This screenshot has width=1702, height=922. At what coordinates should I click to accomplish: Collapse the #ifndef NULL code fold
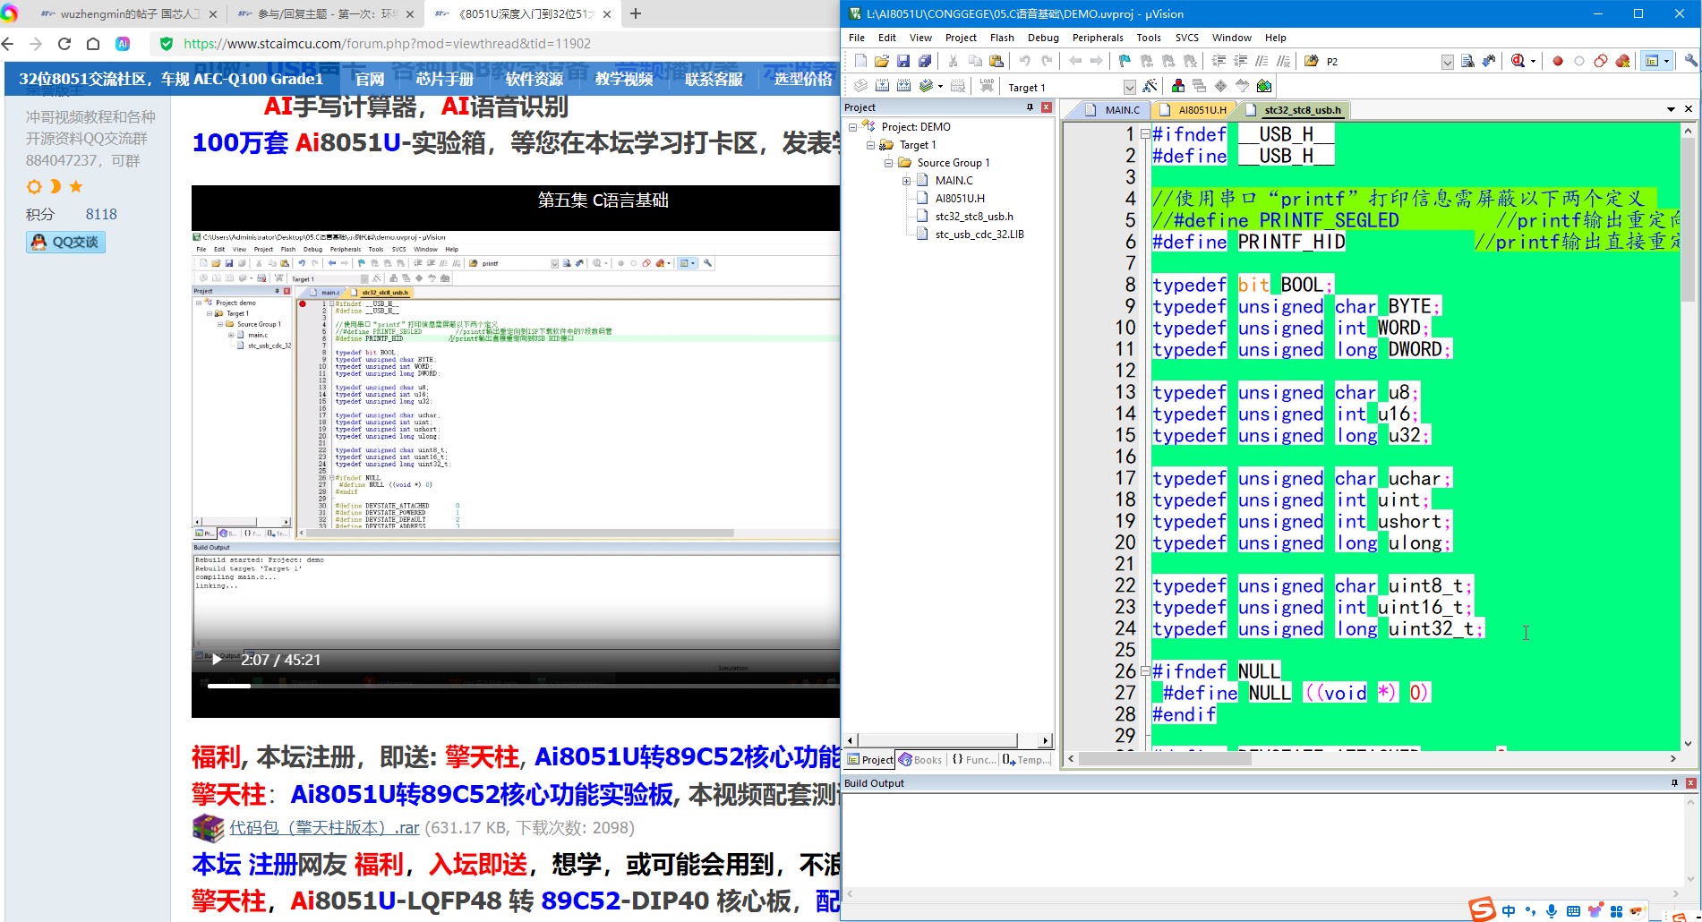(x=1145, y=671)
